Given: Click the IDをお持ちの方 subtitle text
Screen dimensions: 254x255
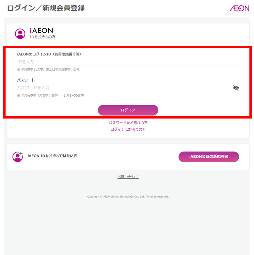Looking at the screenshot, I should point(42,37).
